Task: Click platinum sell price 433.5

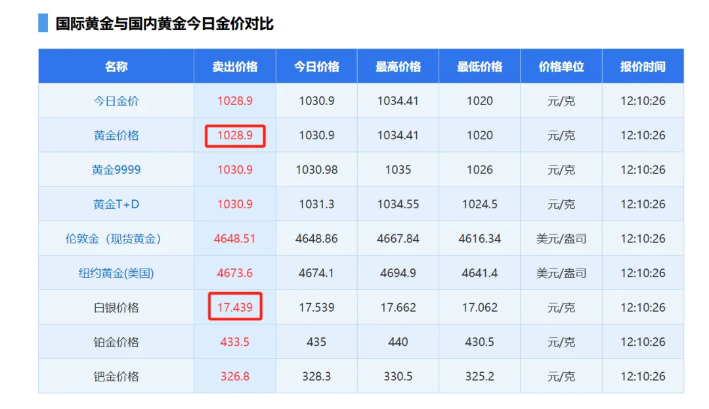Action: [234, 342]
